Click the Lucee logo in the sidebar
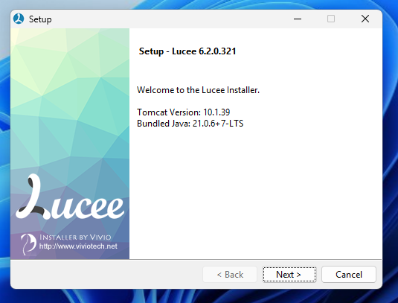The width and height of the screenshot is (398, 303). [x=70, y=197]
